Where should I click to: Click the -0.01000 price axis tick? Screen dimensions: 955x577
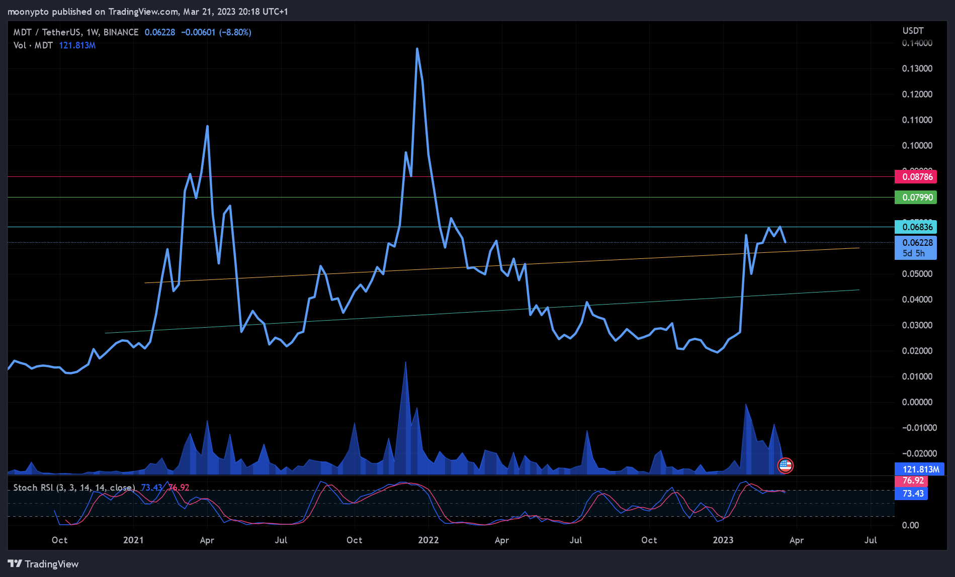(x=918, y=428)
